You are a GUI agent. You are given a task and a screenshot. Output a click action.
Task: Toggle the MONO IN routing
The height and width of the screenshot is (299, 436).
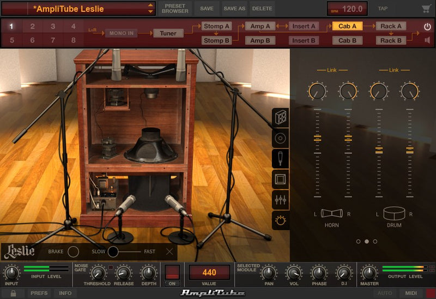pyautogui.click(x=121, y=33)
